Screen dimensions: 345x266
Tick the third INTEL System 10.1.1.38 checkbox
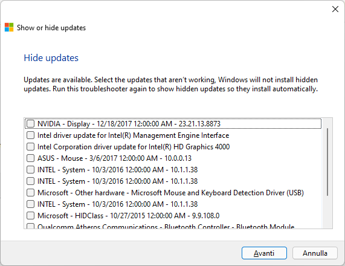click(x=31, y=204)
